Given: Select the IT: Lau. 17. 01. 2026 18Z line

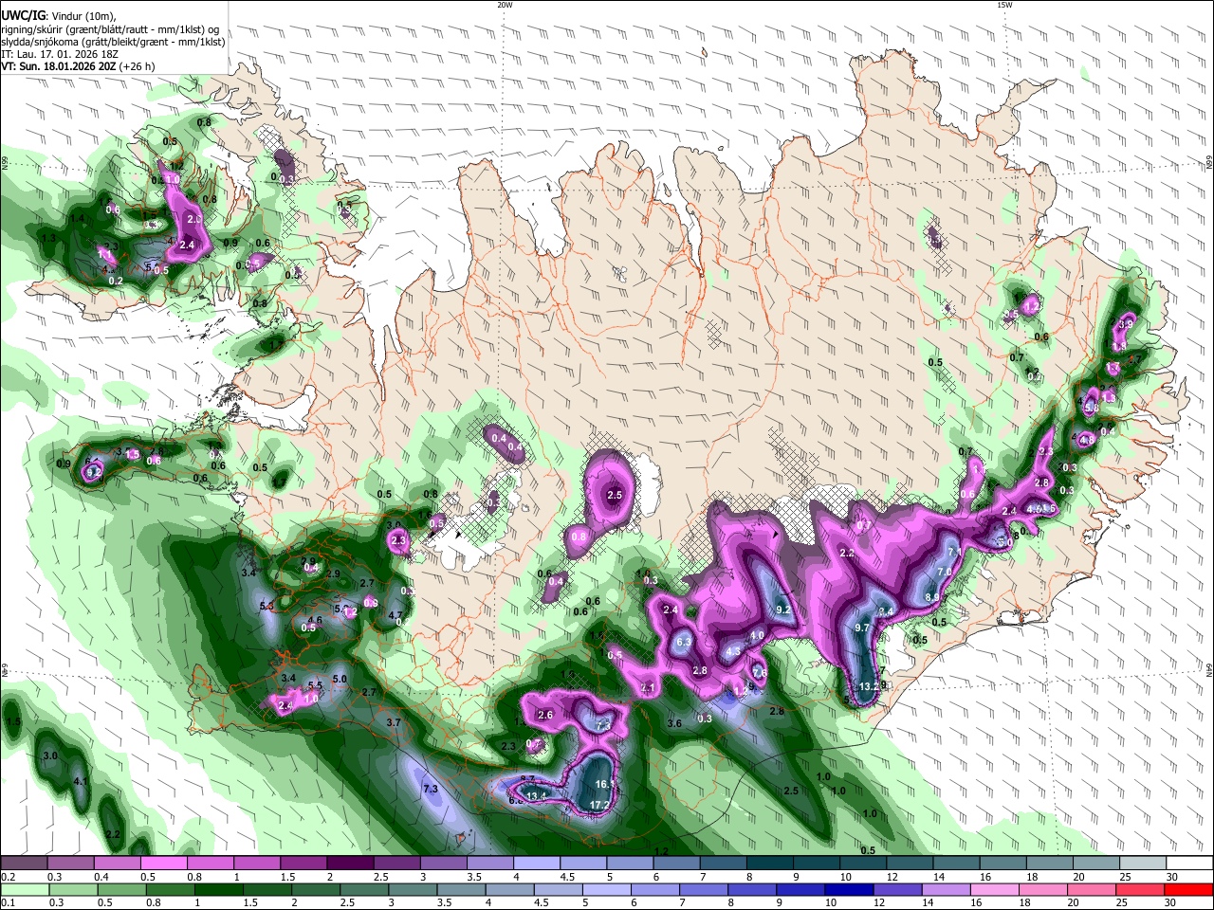Looking at the screenshot, I should [60, 54].
